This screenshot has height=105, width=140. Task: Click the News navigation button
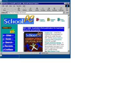click(x=9, y=39)
